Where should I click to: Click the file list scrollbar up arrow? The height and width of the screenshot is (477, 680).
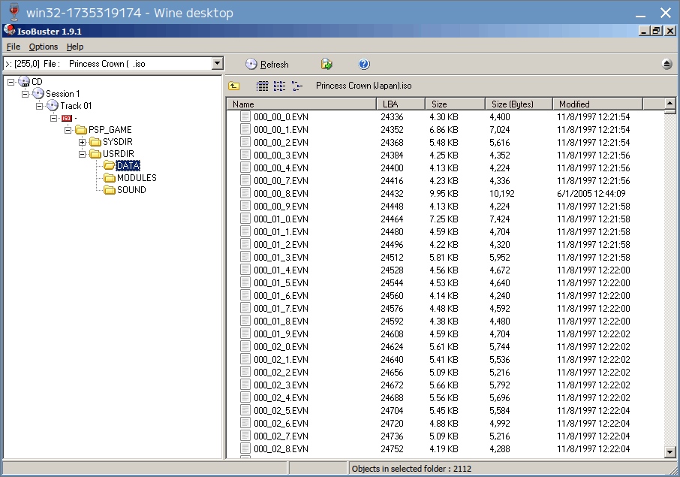pyautogui.click(x=670, y=104)
